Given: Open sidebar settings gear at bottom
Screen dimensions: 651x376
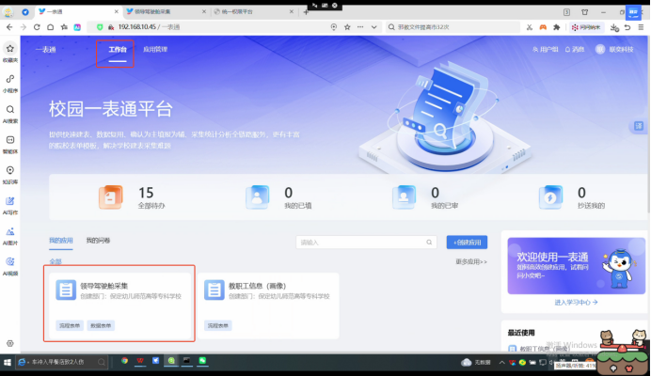Looking at the screenshot, I should [x=10, y=343].
